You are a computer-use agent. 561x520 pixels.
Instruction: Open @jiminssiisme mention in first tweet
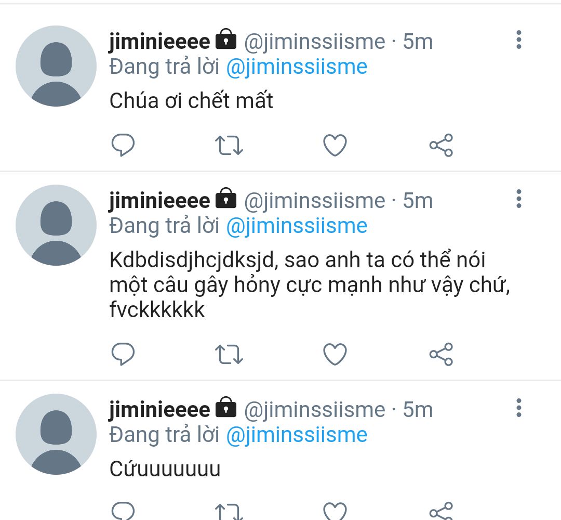click(x=297, y=67)
